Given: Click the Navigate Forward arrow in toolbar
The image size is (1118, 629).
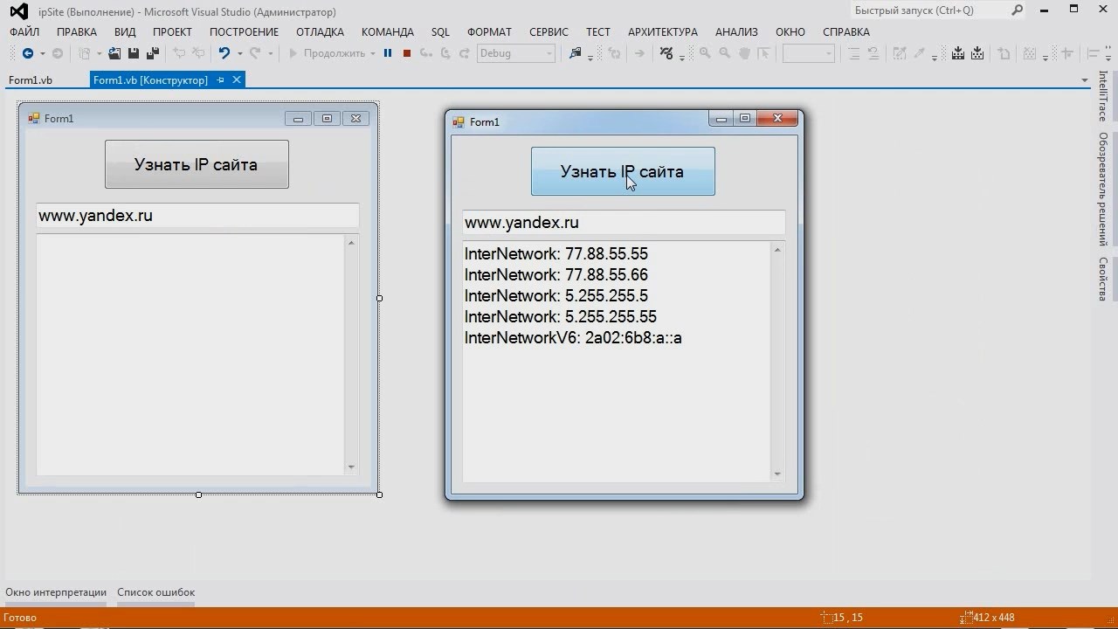Looking at the screenshot, I should (58, 53).
